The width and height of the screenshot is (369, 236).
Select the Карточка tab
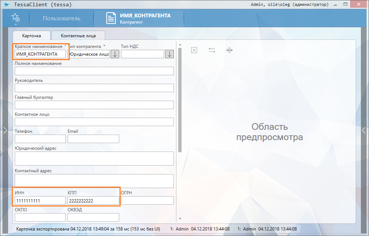tap(31, 36)
